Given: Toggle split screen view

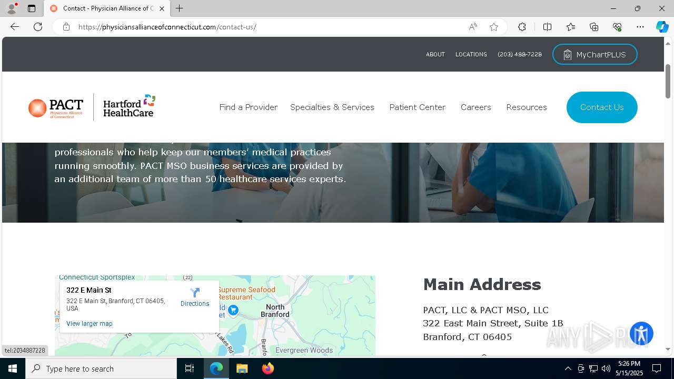Looking at the screenshot, I should point(547,27).
